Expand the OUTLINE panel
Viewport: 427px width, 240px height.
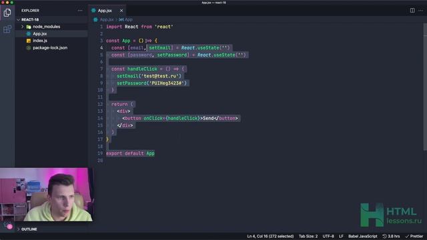coord(29,229)
